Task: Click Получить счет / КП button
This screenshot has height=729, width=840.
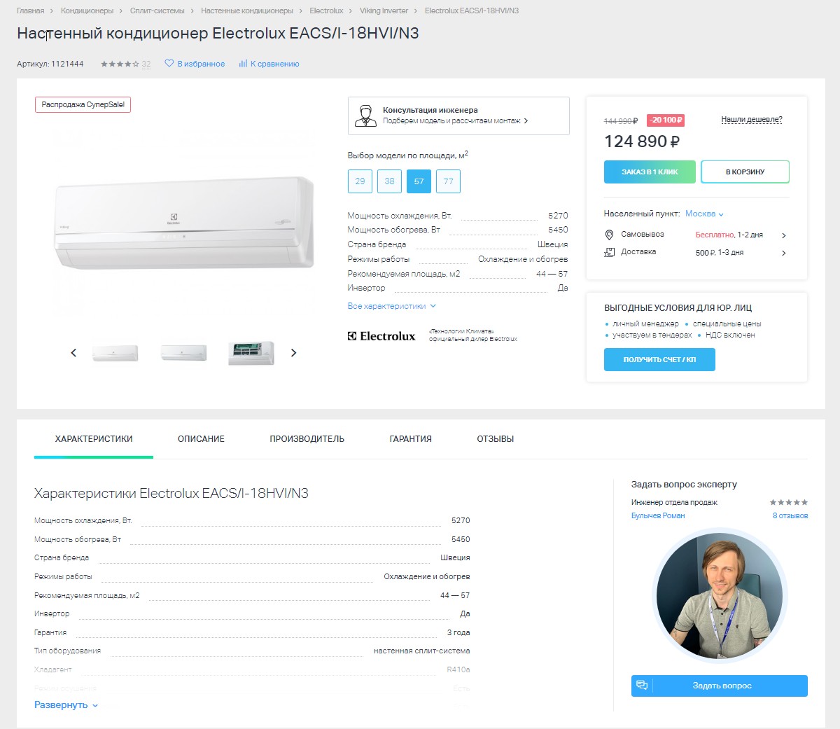Action: coord(659,359)
